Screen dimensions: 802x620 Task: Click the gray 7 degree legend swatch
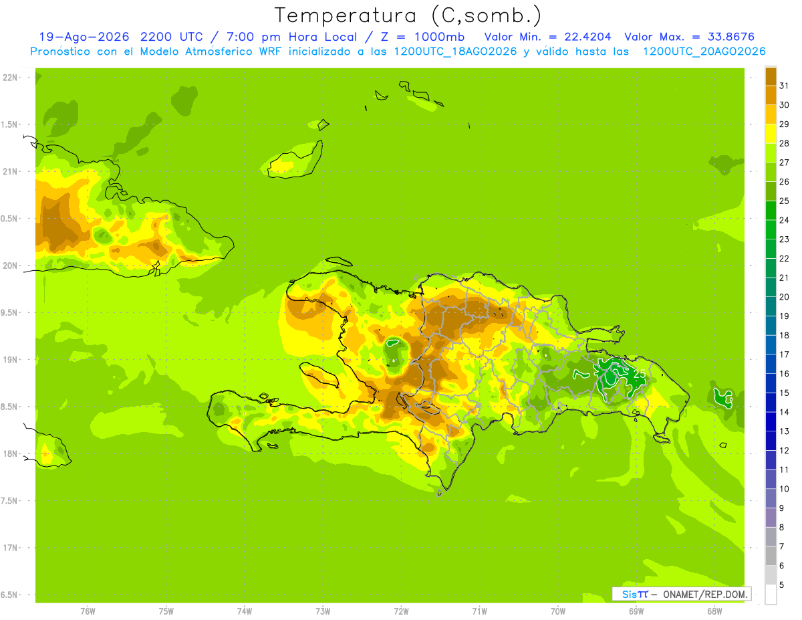771,537
